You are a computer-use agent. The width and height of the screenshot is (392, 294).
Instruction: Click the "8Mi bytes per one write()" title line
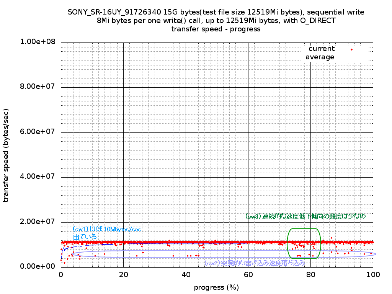coord(216,21)
